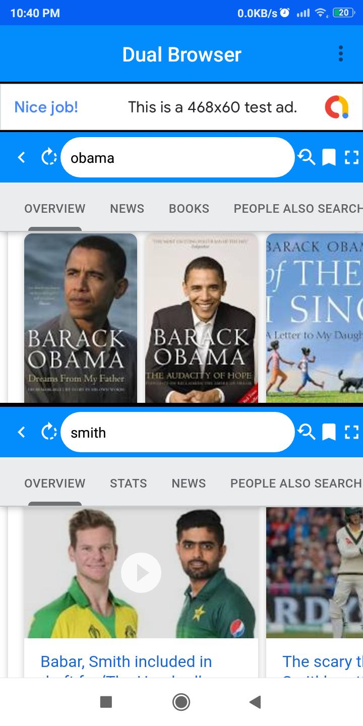The height and width of the screenshot is (726, 363).
Task: Open PEOPLE ALSO SEARCH tab in smith results
Action: click(x=296, y=483)
